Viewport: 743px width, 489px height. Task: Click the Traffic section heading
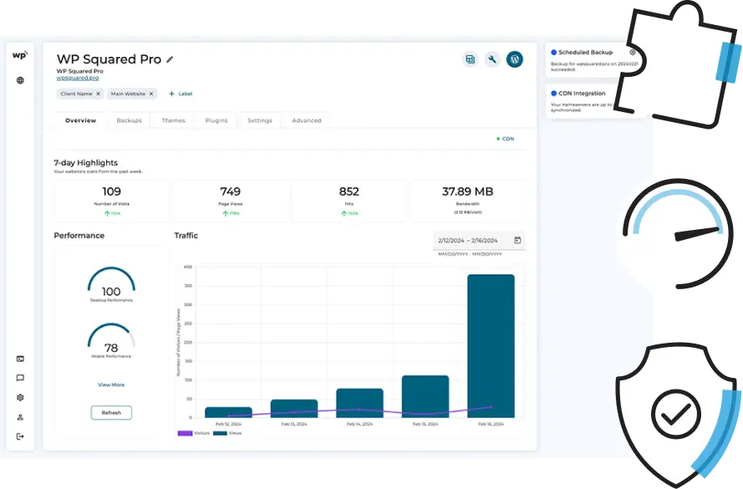pos(186,236)
